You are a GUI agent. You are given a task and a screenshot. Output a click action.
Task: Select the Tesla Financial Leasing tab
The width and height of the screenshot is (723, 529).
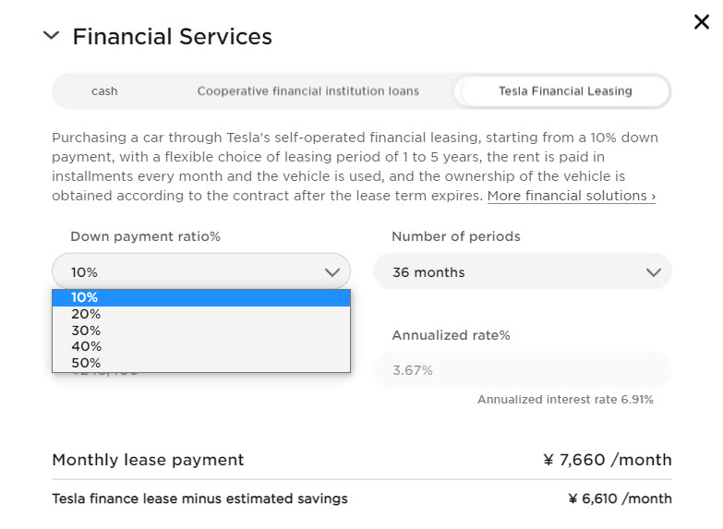(x=564, y=91)
